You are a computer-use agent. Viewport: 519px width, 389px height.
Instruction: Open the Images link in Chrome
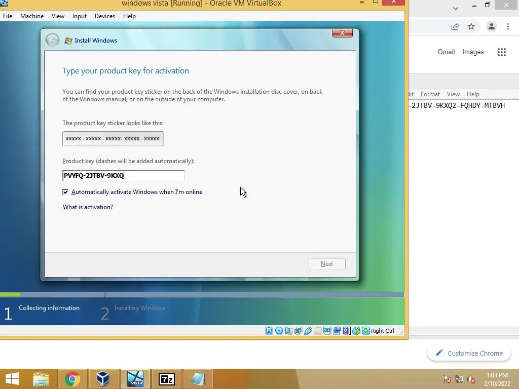tap(473, 52)
